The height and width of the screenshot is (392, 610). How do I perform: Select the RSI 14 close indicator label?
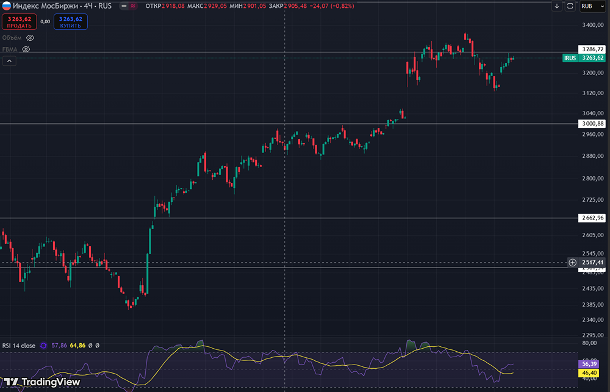pos(18,346)
